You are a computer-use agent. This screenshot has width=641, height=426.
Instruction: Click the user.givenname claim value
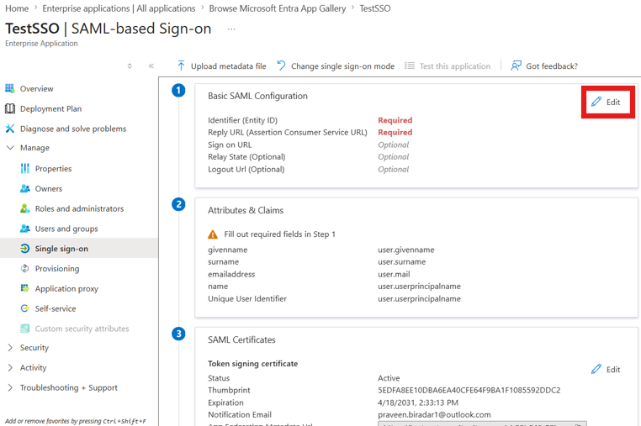[406, 250]
